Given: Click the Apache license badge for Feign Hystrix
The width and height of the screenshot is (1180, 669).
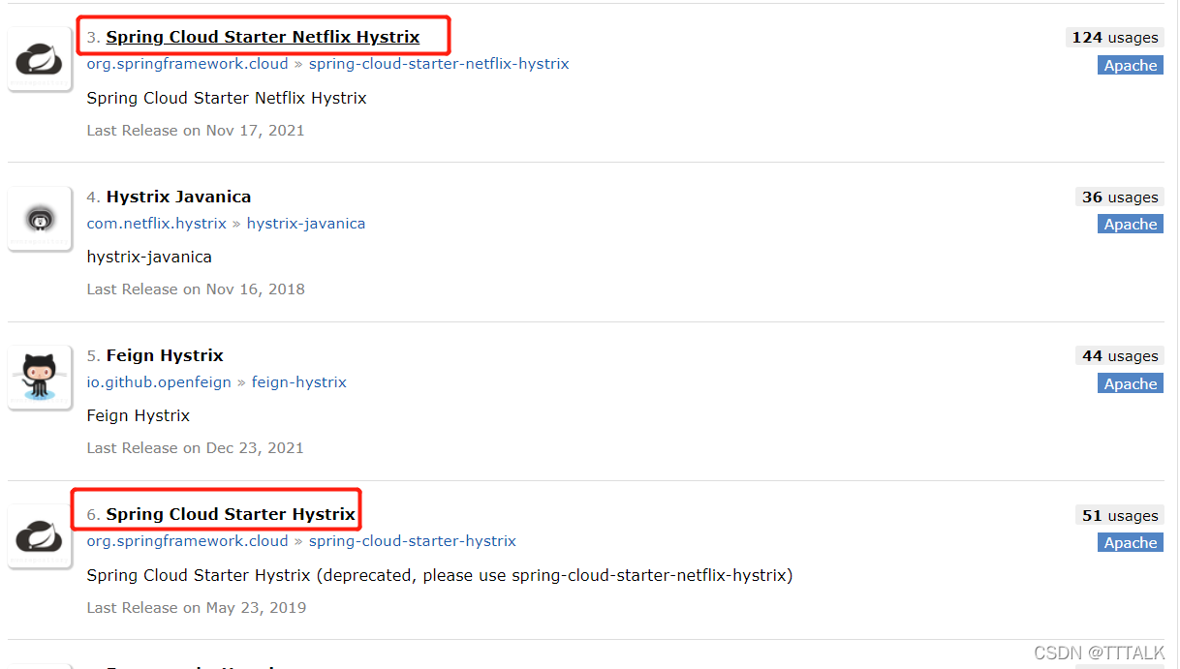Looking at the screenshot, I should click(1131, 384).
